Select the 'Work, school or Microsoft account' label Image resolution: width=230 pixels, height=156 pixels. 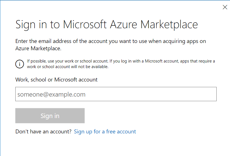(x=57, y=80)
